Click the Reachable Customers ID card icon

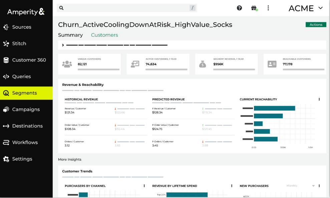272,64
